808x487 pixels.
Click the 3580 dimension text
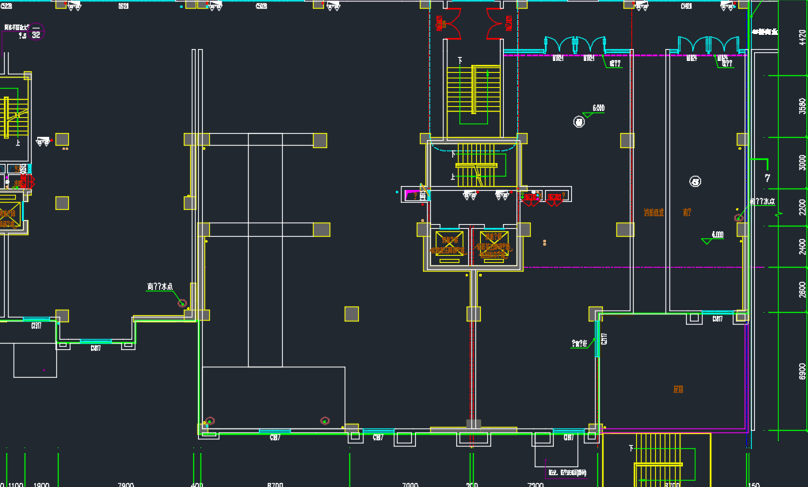[x=802, y=105]
